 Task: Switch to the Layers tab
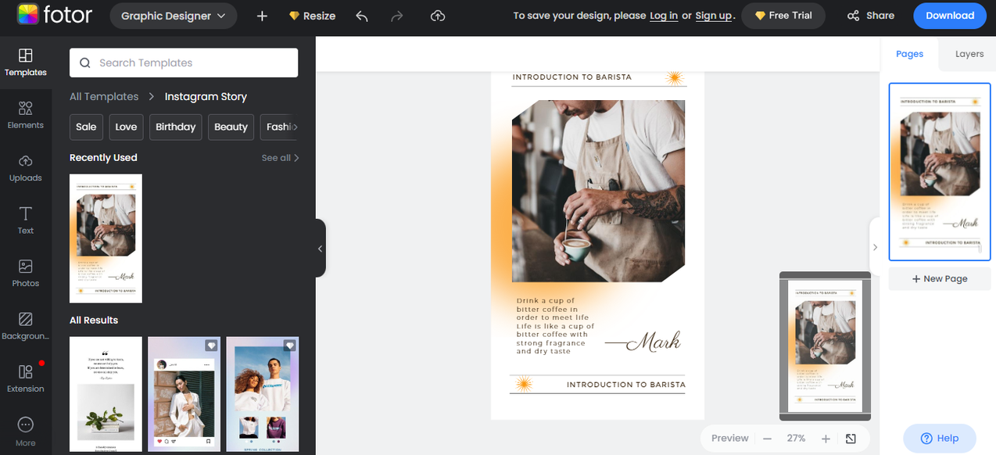point(969,54)
